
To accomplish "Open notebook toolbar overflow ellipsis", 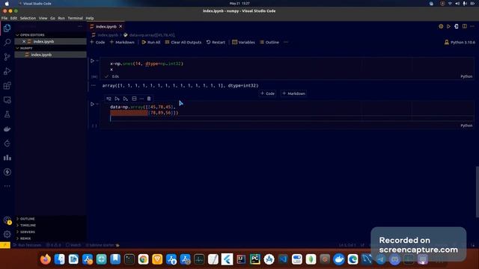I will coord(286,42).
